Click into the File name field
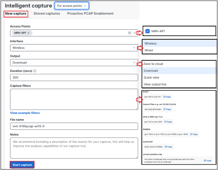Screen dimensions: 218x170 coord(74,126)
